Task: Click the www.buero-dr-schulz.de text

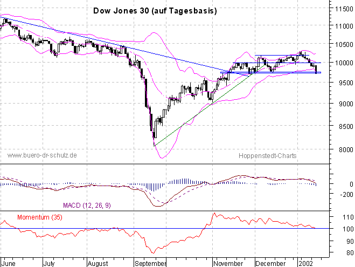Action: 42,155
